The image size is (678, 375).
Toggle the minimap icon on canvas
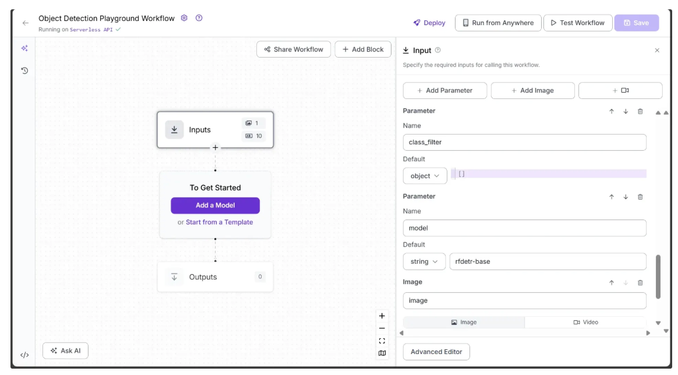(x=382, y=353)
